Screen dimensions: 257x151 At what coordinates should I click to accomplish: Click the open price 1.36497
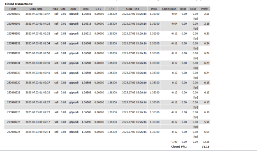(x=86, y=122)
